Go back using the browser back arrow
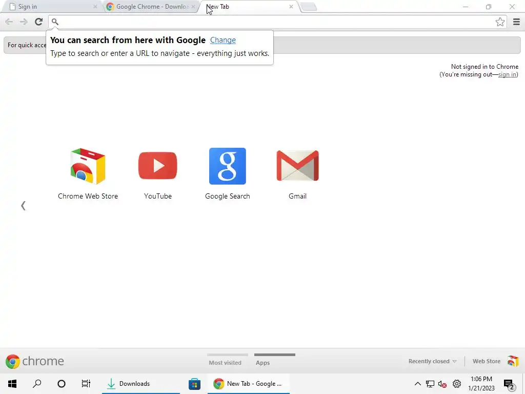 (x=9, y=22)
